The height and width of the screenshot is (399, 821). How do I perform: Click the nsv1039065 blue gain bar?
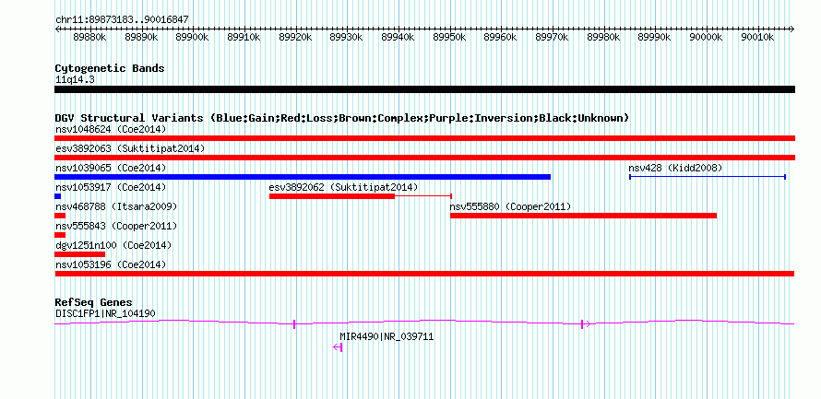(303, 177)
